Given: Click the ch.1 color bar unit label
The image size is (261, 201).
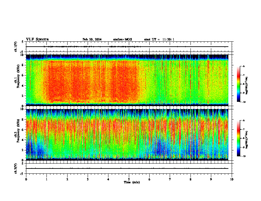Looking at the screenshot, I should [x=247, y=85].
